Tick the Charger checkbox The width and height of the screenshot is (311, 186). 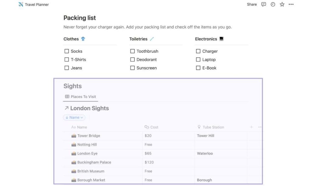point(198,51)
